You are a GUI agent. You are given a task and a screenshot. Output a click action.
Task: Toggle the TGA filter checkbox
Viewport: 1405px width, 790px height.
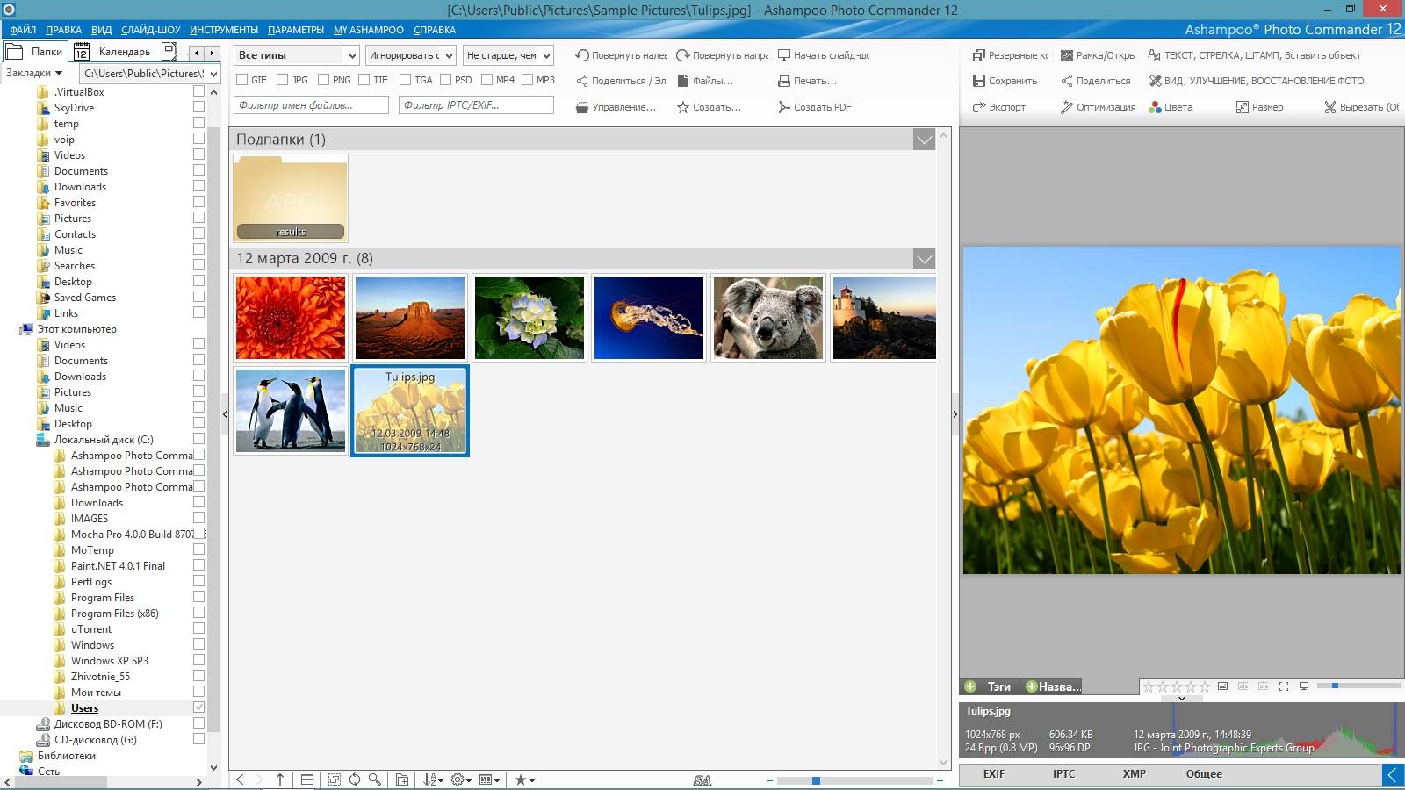click(x=405, y=80)
